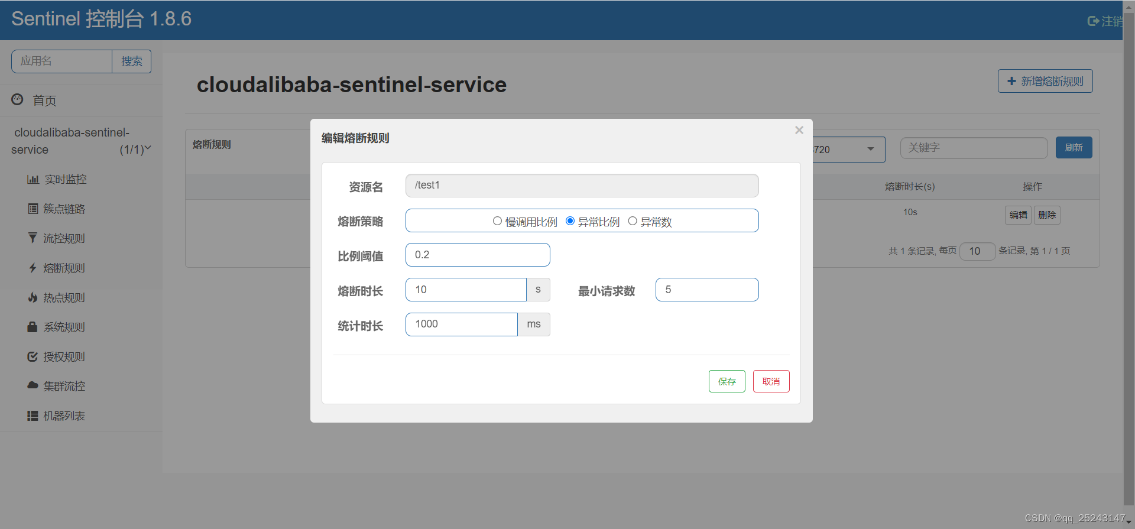Focus the 应用名 search field
The width and height of the screenshot is (1135, 529).
click(x=61, y=61)
